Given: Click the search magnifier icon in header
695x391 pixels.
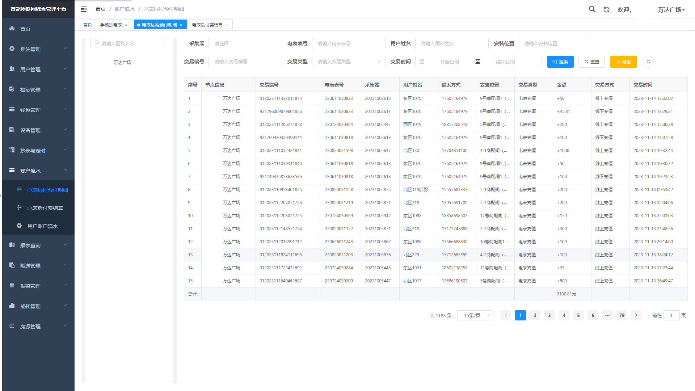Looking at the screenshot, I should [x=592, y=9].
